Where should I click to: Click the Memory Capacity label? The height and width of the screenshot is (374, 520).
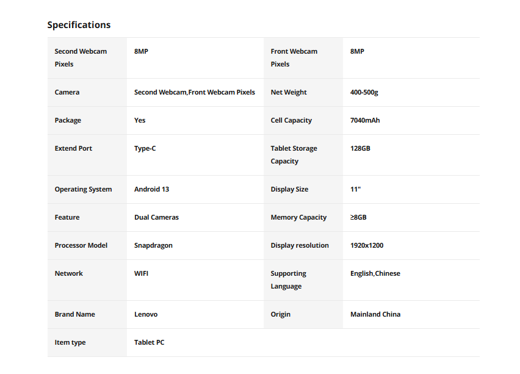coord(299,217)
